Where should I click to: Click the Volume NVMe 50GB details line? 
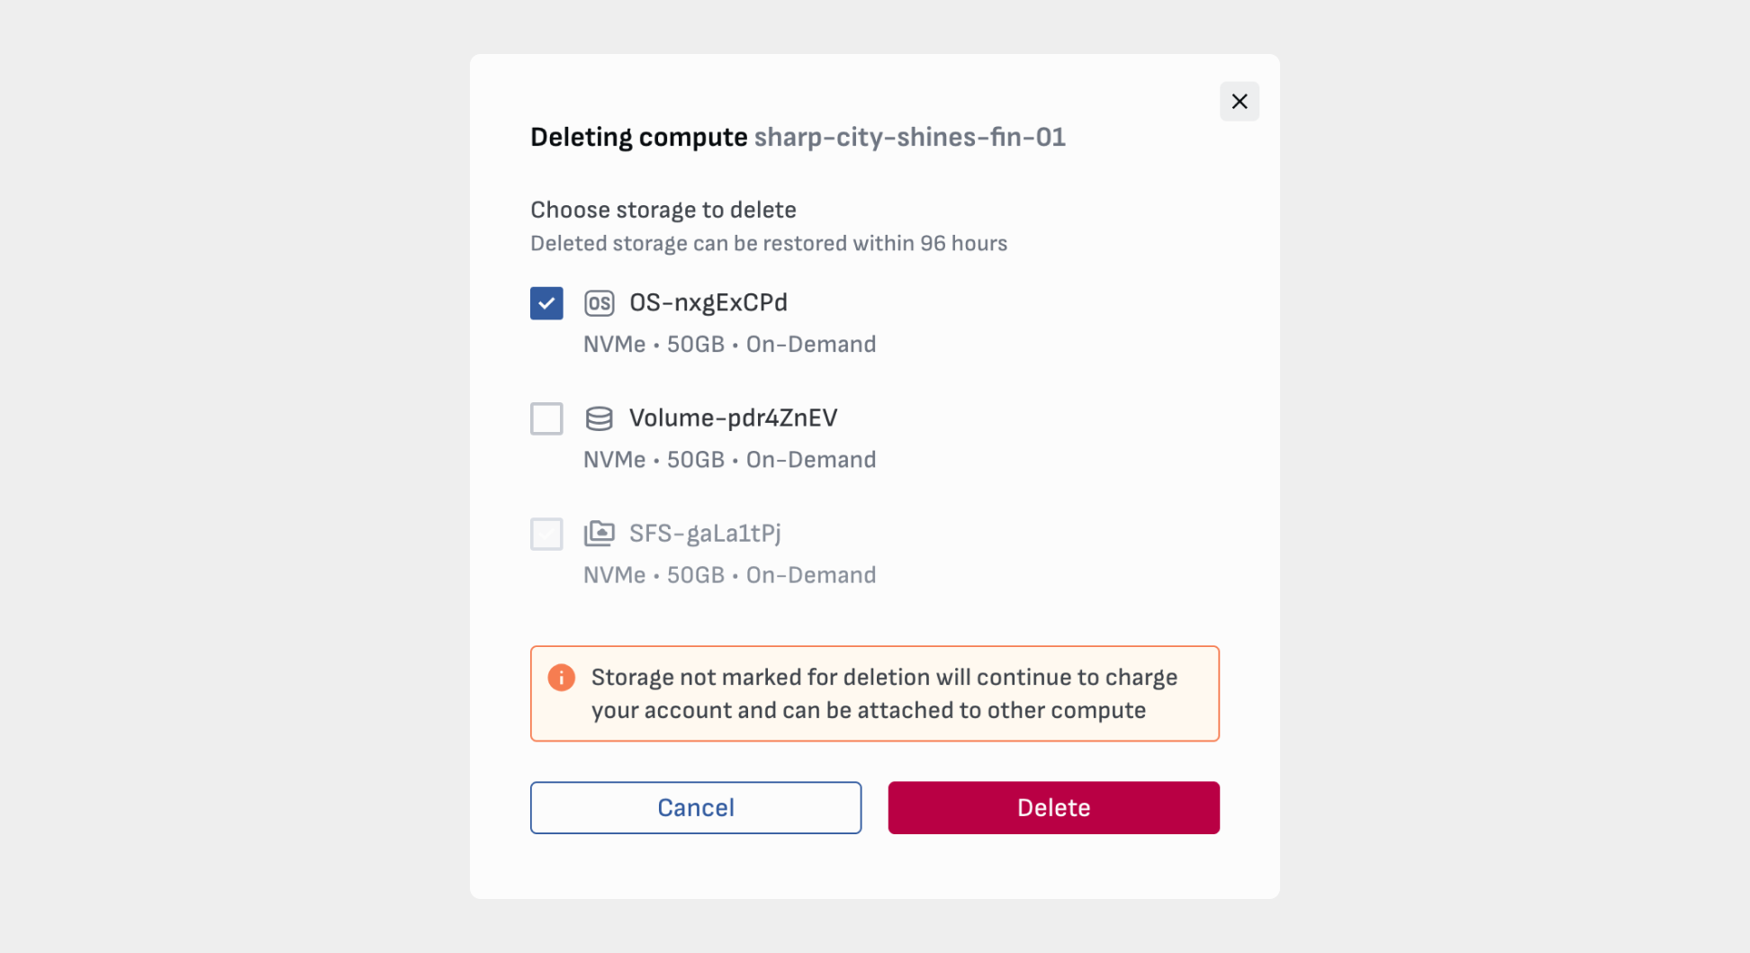(729, 459)
